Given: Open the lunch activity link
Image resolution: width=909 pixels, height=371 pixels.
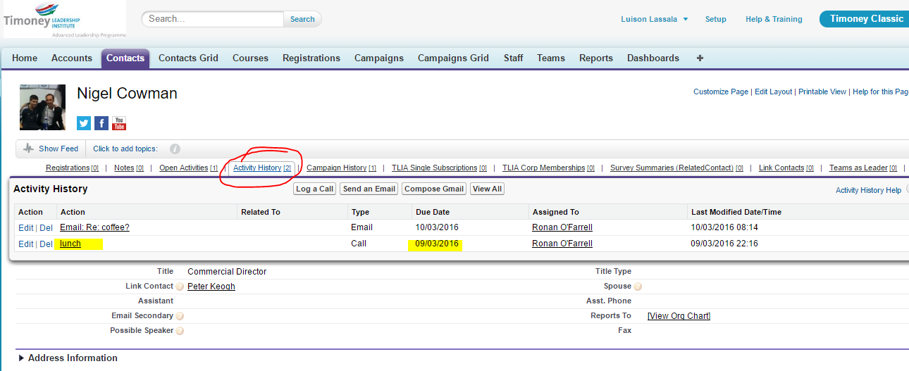Looking at the screenshot, I should 70,244.
